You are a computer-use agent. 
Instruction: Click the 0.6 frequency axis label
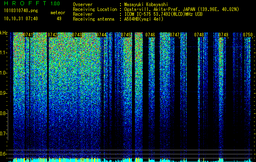tap(3, 154)
